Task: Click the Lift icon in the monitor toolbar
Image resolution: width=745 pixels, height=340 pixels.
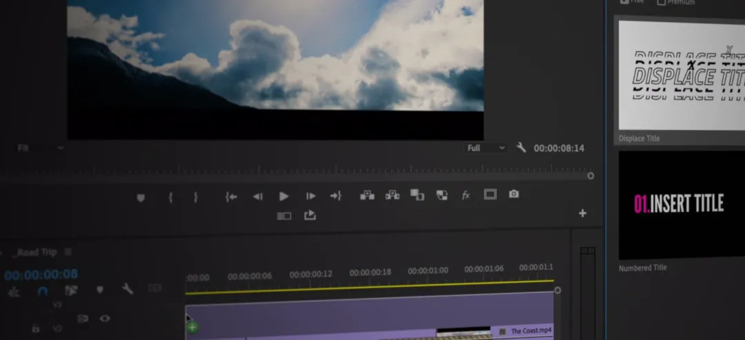Action: click(367, 195)
